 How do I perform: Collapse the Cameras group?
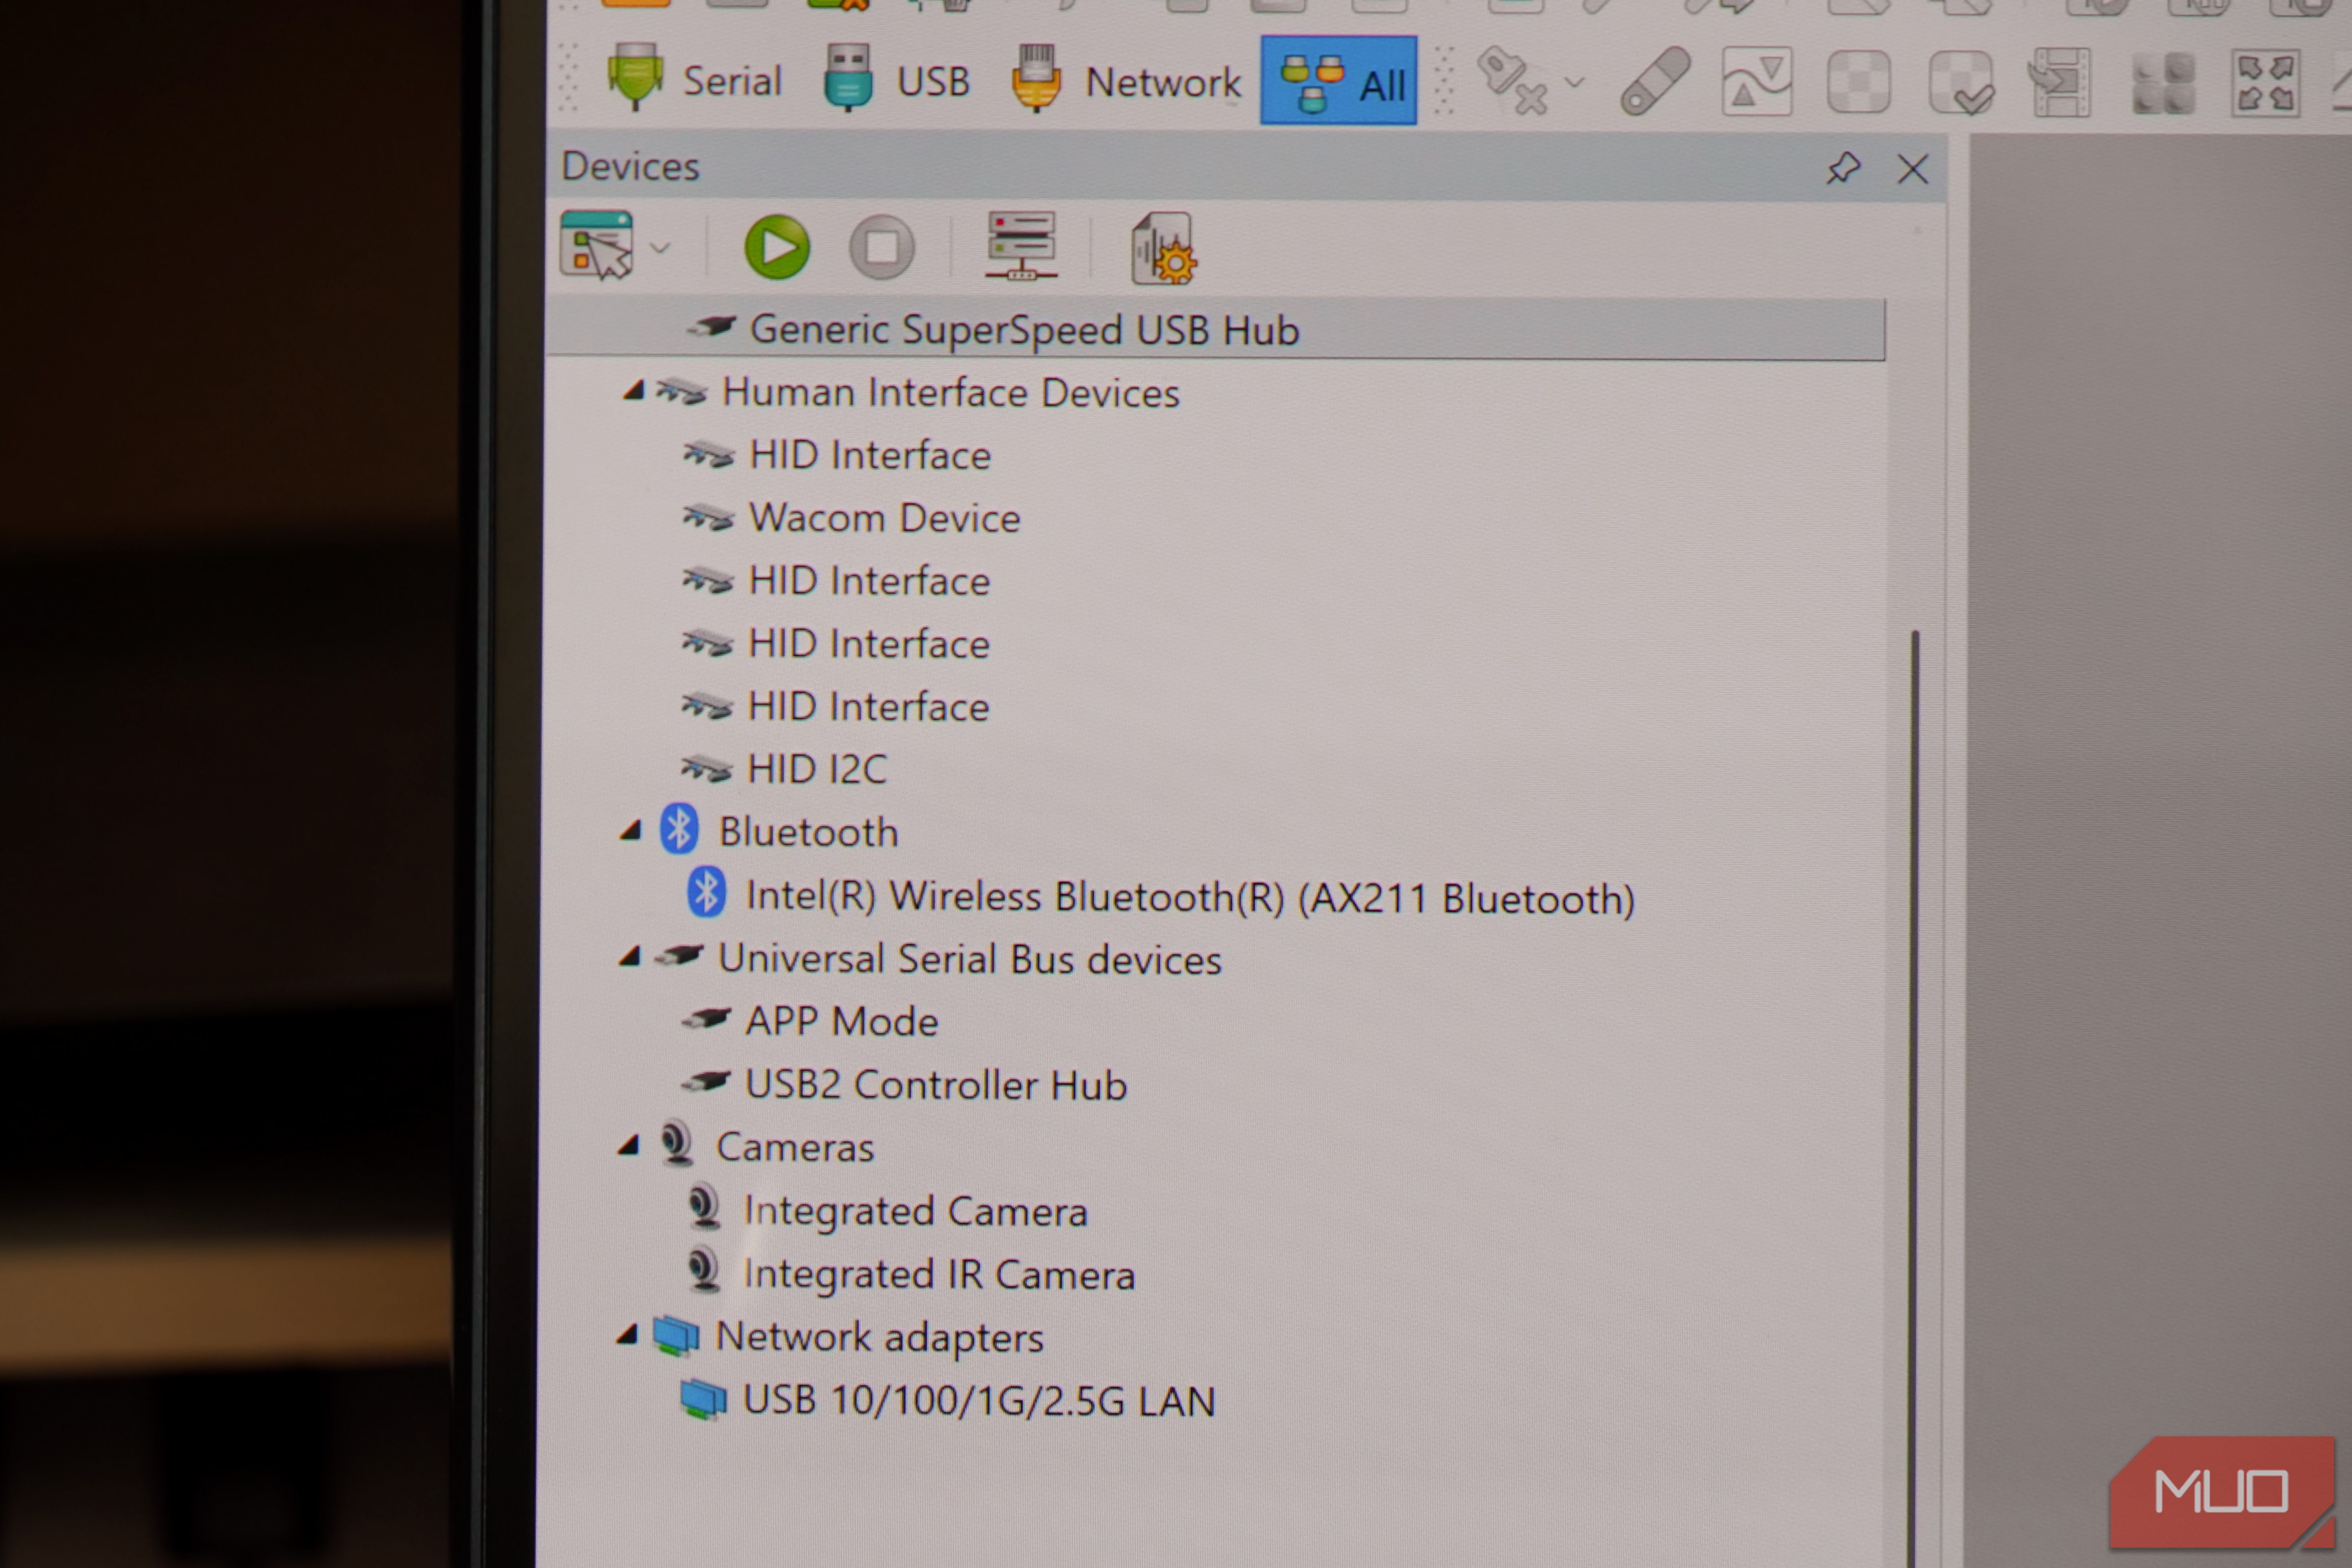tap(628, 1146)
